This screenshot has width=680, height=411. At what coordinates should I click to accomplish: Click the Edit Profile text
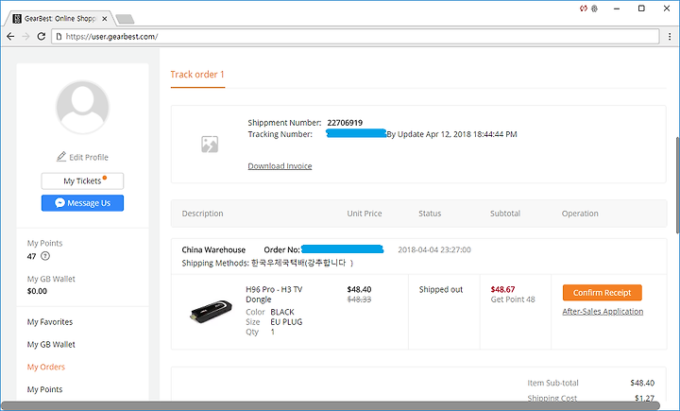point(89,157)
